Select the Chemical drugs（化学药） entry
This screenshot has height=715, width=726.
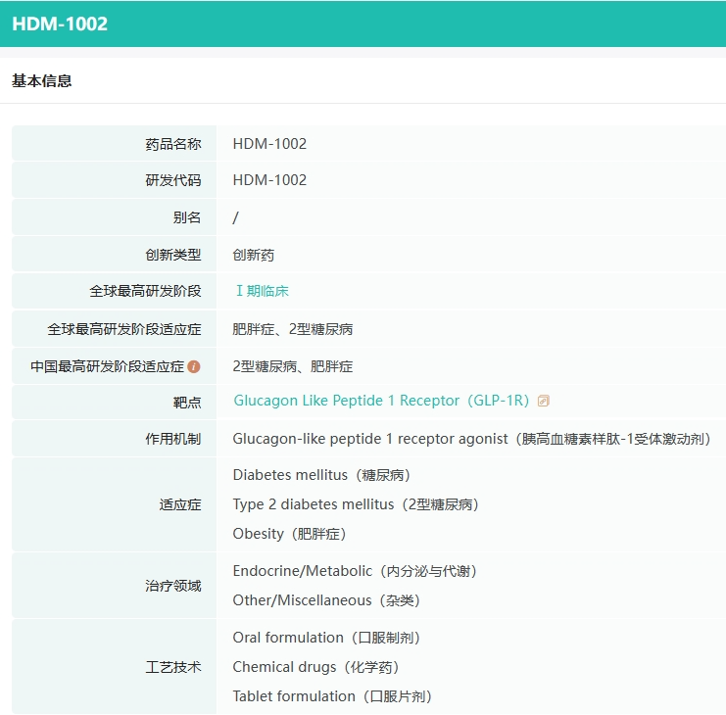pos(315,667)
